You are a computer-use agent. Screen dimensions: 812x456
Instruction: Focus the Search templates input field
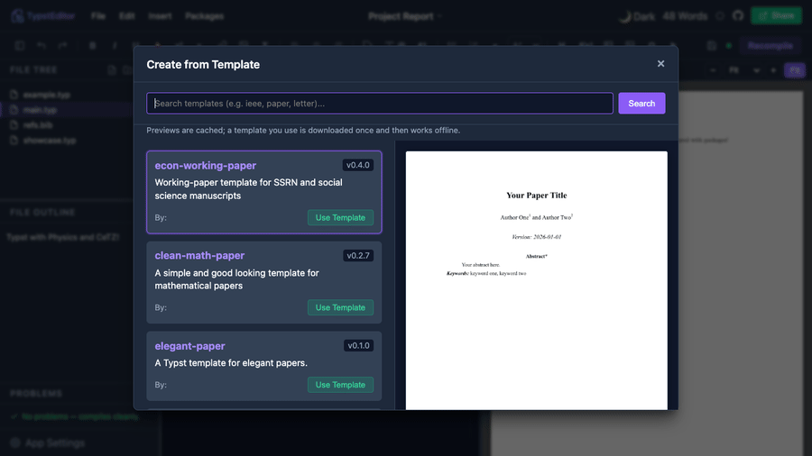(x=380, y=104)
